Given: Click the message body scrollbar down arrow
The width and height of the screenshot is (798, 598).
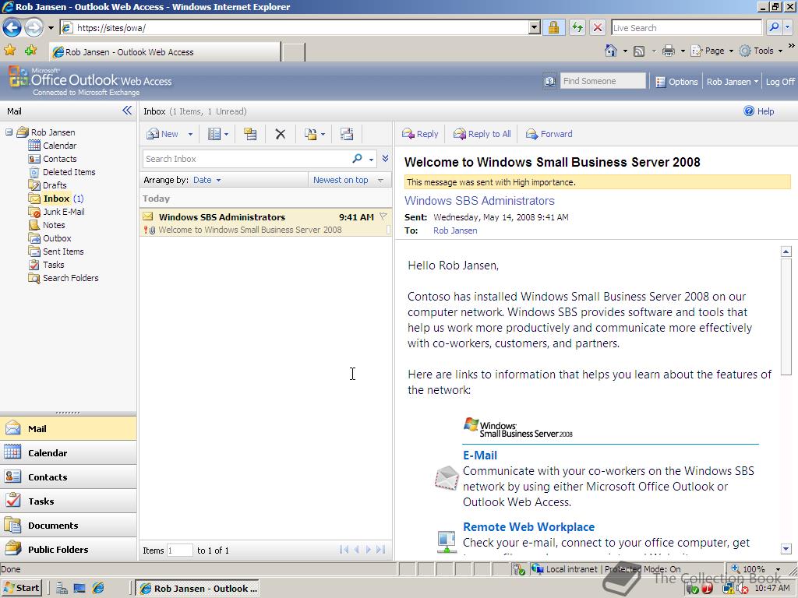Looking at the screenshot, I should point(786,549).
